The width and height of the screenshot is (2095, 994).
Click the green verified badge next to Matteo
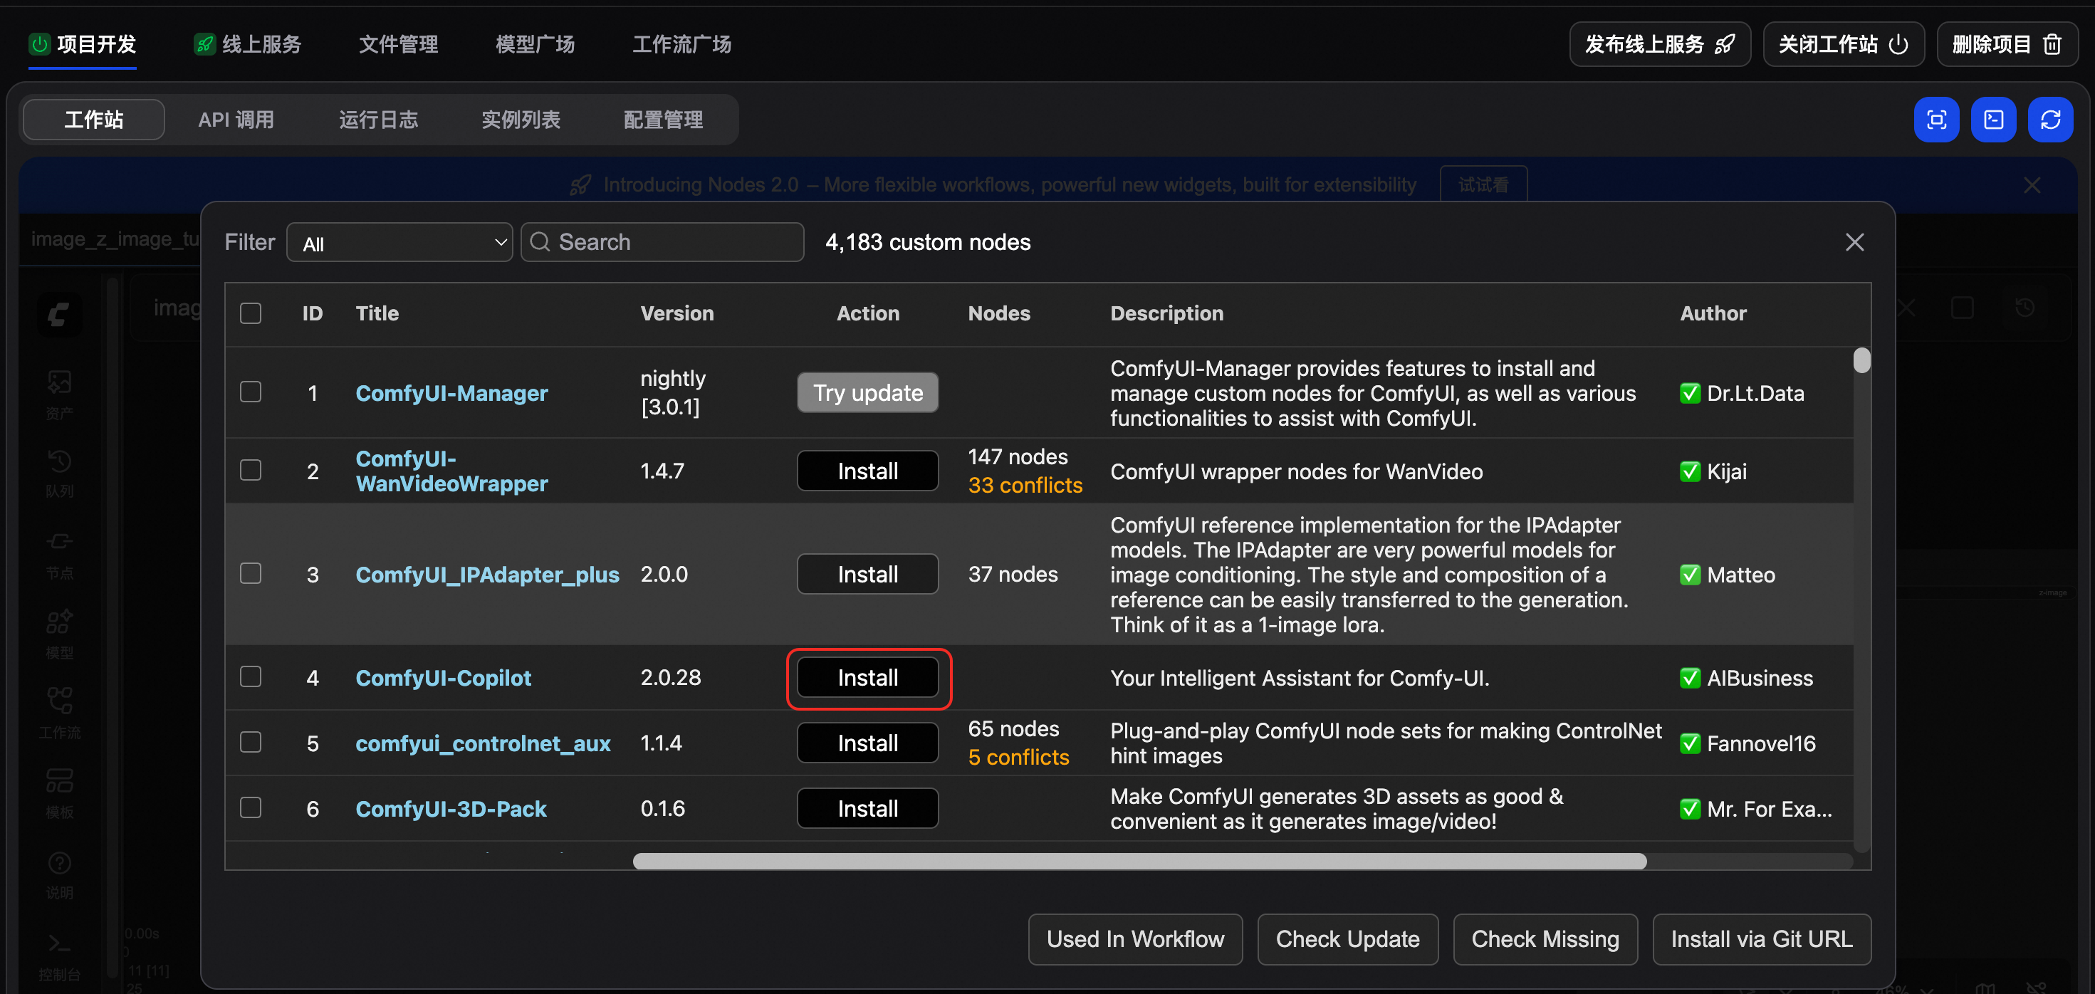1690,575
